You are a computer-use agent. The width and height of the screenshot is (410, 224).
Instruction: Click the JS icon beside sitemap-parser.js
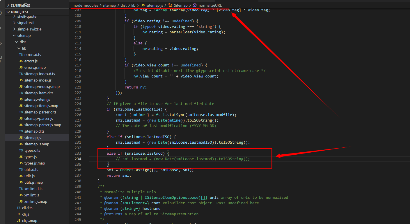[x=21, y=119]
